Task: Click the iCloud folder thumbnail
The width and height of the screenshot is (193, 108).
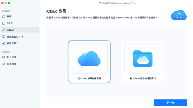Action: 143,59
